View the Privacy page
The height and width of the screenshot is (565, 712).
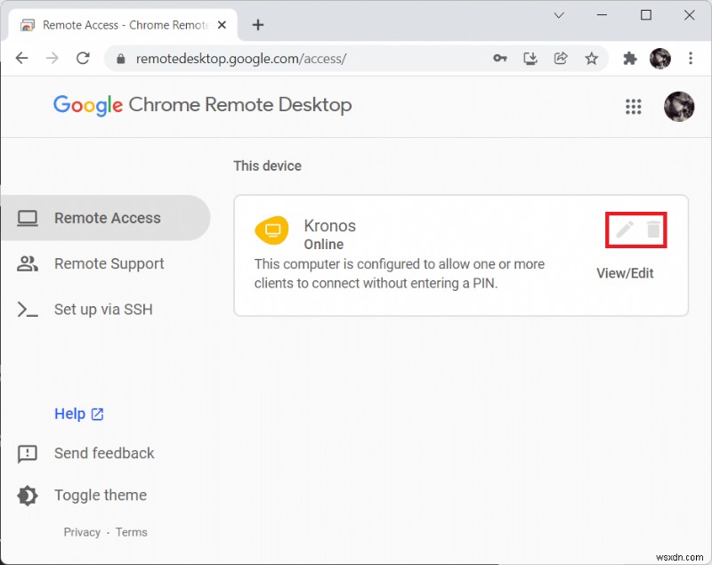pyautogui.click(x=82, y=531)
